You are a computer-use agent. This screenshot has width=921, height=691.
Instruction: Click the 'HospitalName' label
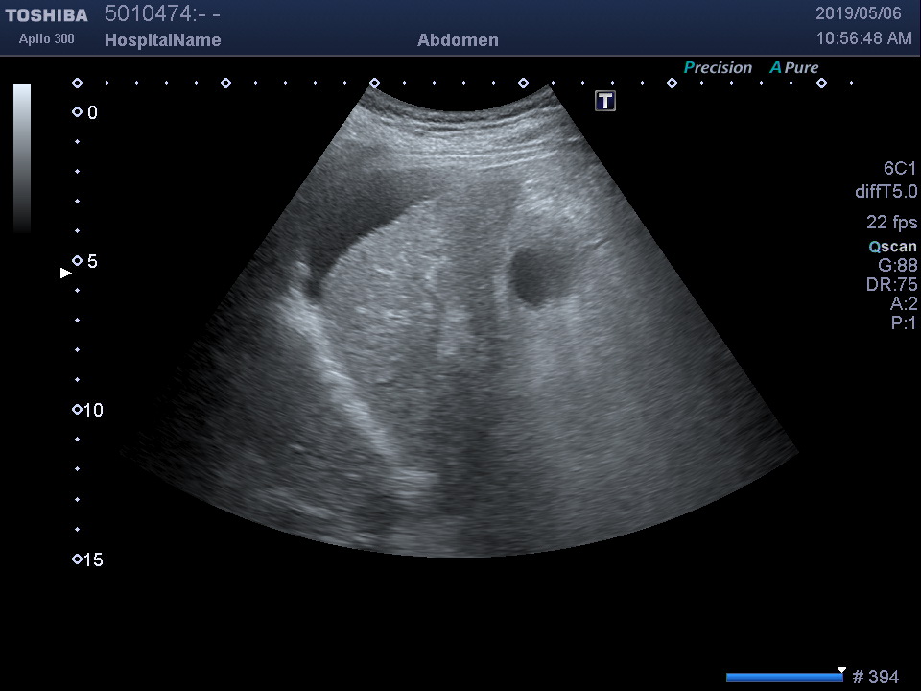click(x=163, y=40)
